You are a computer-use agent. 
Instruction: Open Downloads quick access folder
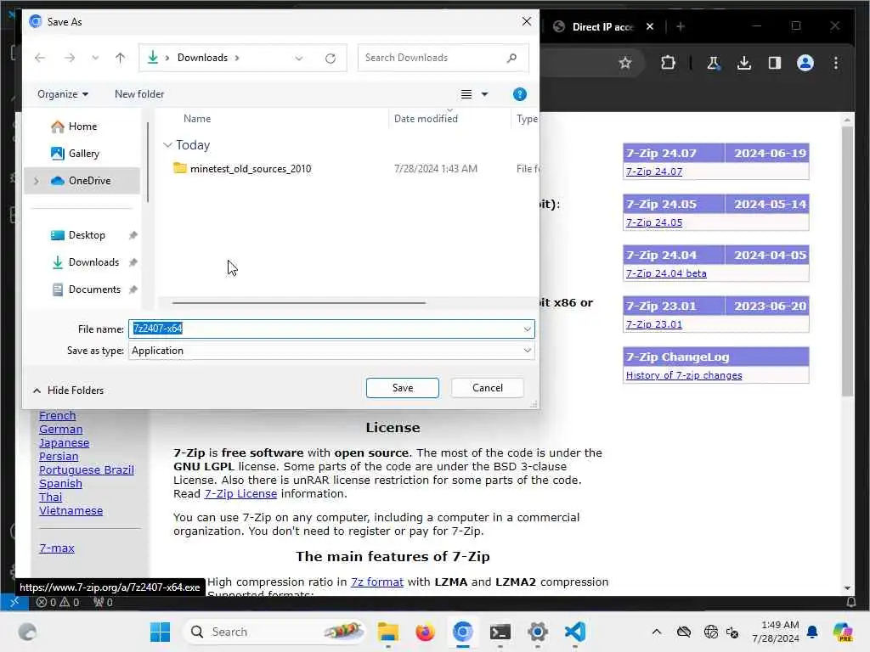coord(93,262)
